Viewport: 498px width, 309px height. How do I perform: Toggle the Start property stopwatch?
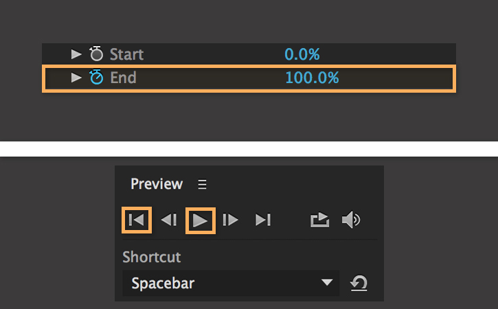pos(96,54)
